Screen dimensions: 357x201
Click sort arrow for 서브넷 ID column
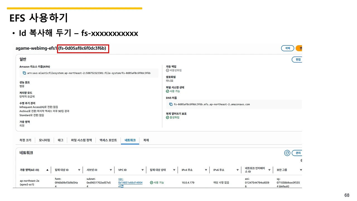[111, 170]
